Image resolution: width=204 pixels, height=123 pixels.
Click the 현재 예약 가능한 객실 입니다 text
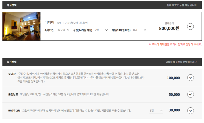point(182,5)
